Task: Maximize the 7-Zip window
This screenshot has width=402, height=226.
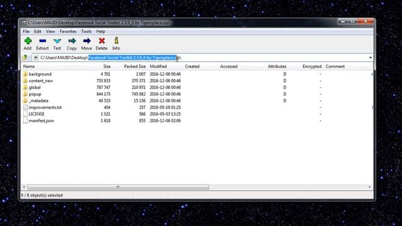Action: click(352, 21)
